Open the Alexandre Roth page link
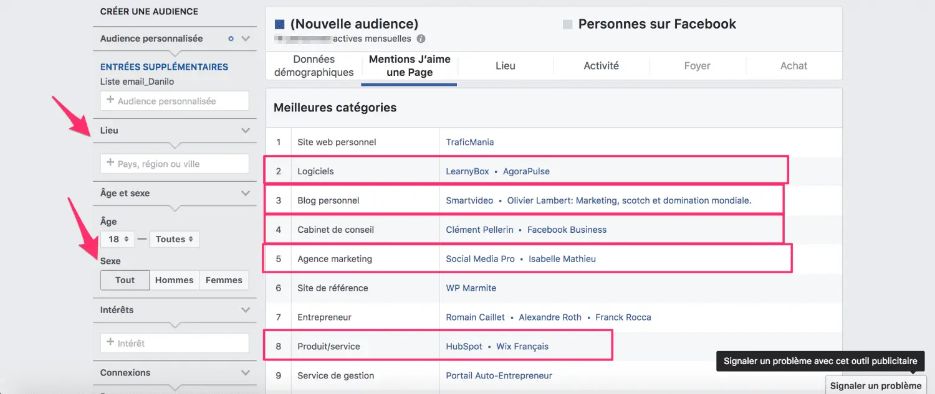This screenshot has width=935, height=394. click(550, 317)
